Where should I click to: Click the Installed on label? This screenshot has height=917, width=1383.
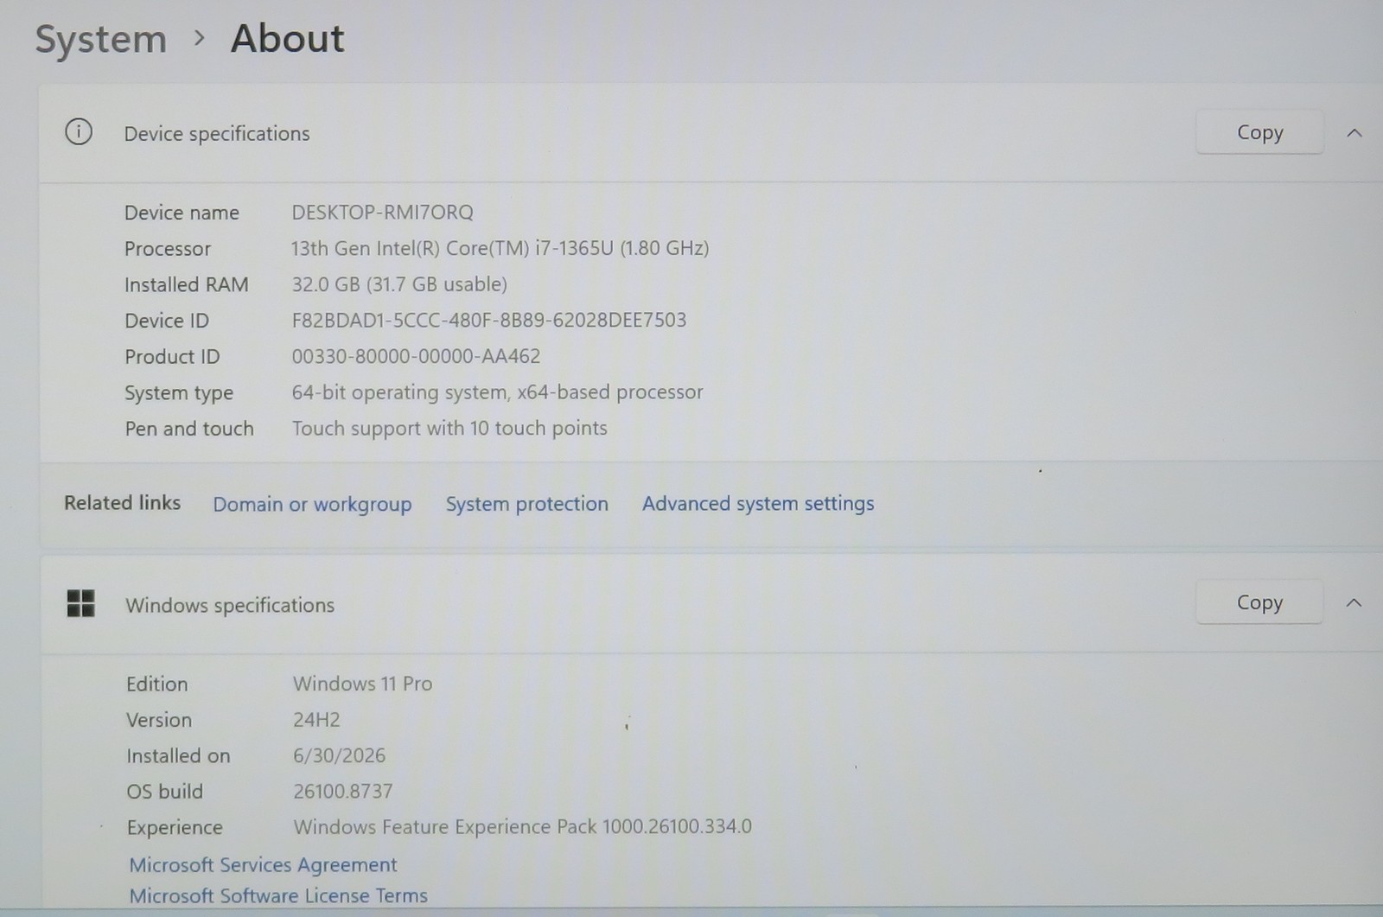pos(178,756)
